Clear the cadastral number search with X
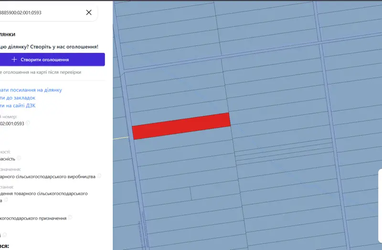Image resolution: width=382 pixels, height=250 pixels. click(x=89, y=12)
